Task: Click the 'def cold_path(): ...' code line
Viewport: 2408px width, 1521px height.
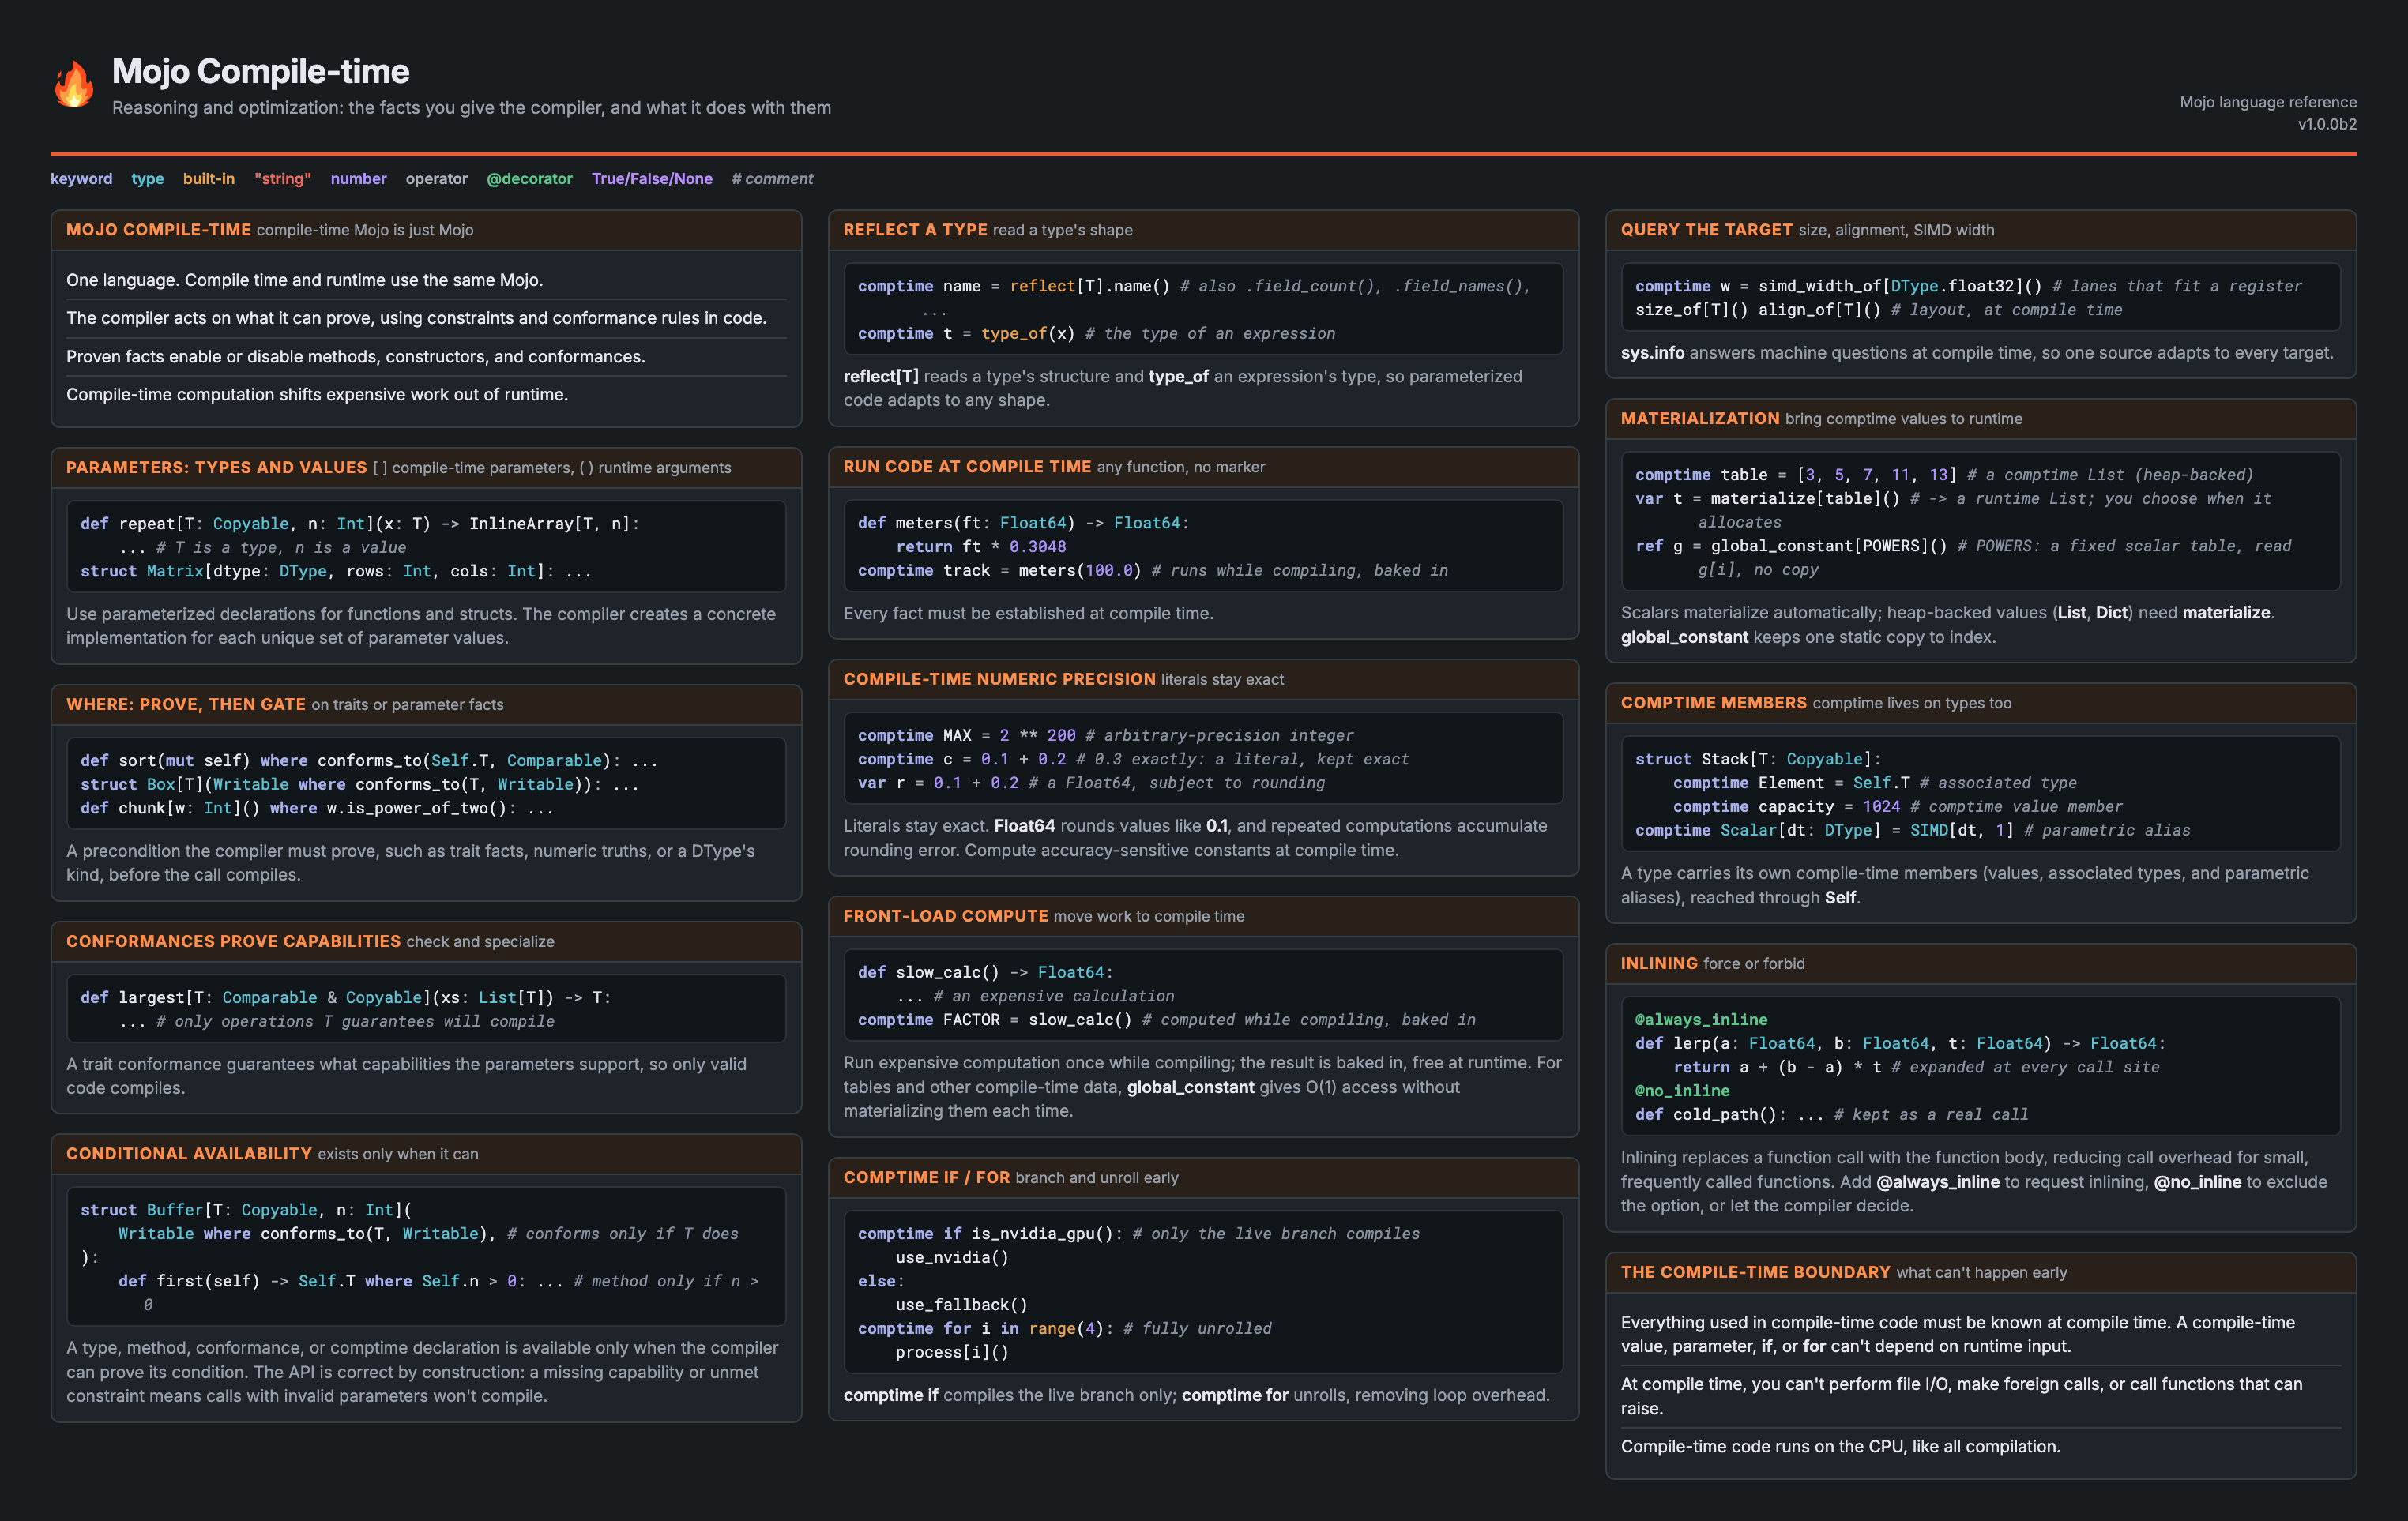Action: [x=1831, y=1115]
